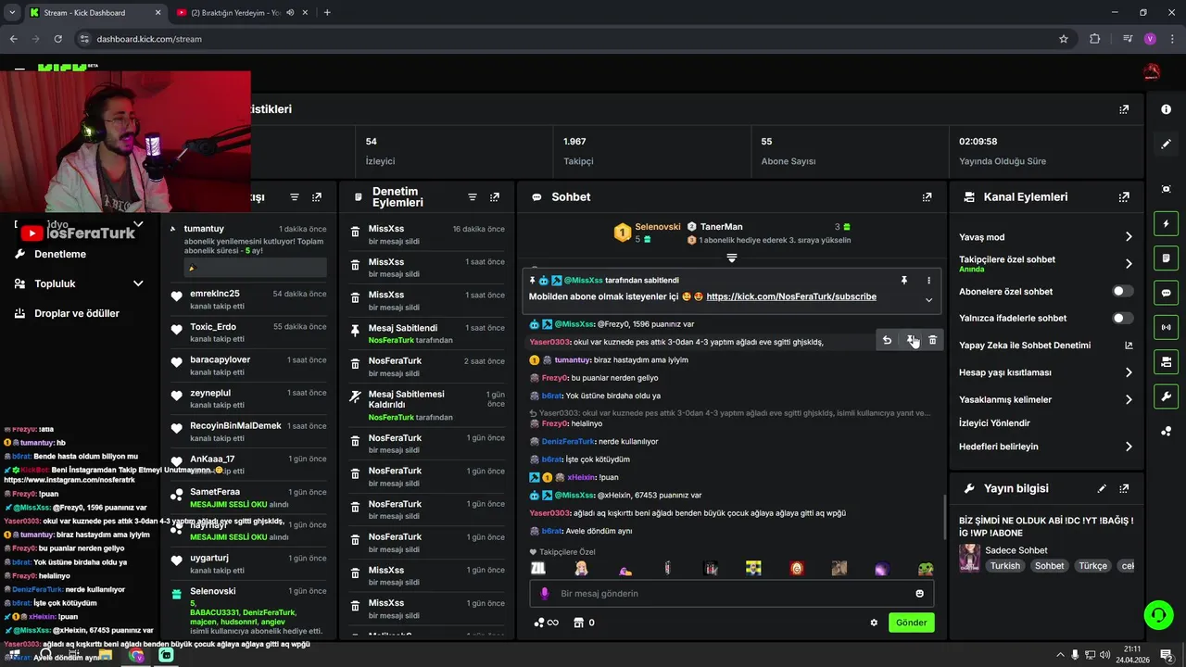
Task: Open Chrome tab search dropdown
Action: click(x=12, y=12)
